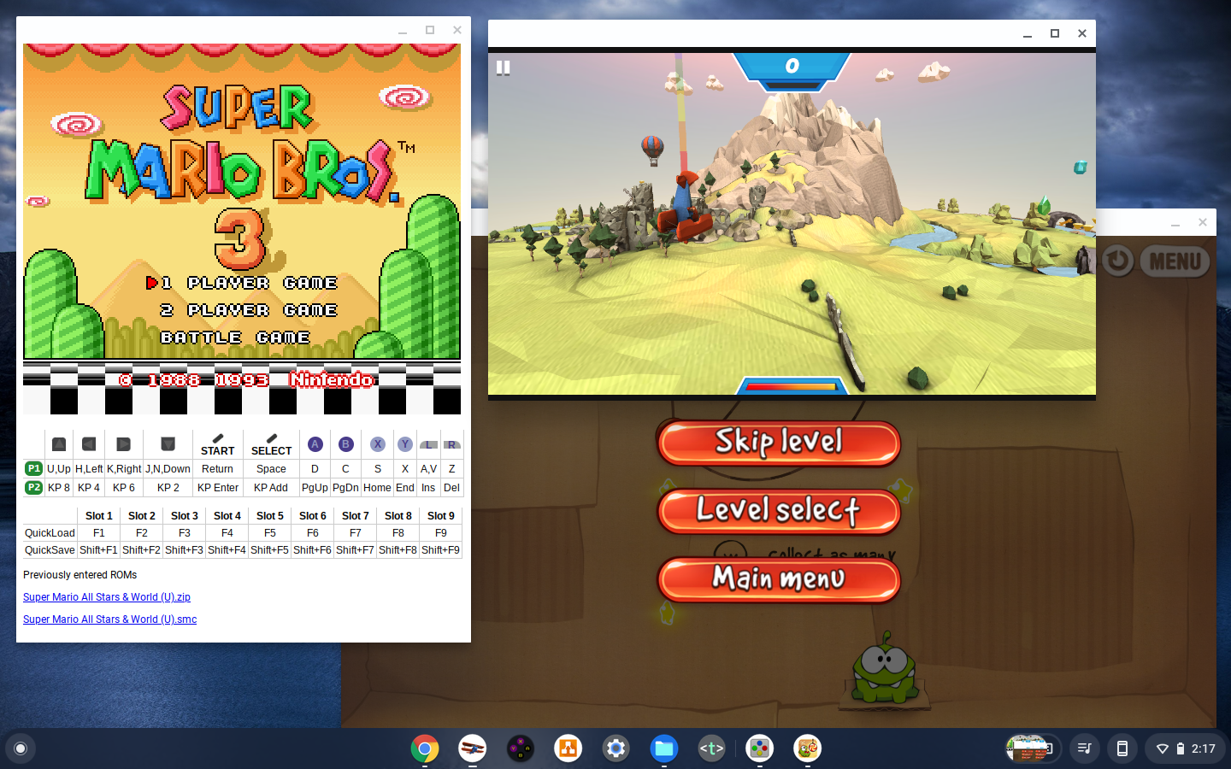Open the multicolor dots app on the shelf
This screenshot has height=769, width=1231.
[x=759, y=748]
